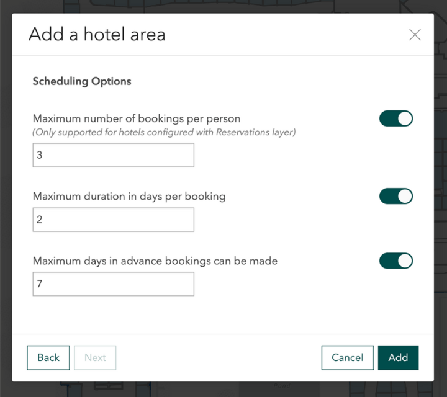The image size is (447, 397).
Task: Turn off maximum days in advance switch
Action: pyautogui.click(x=396, y=261)
